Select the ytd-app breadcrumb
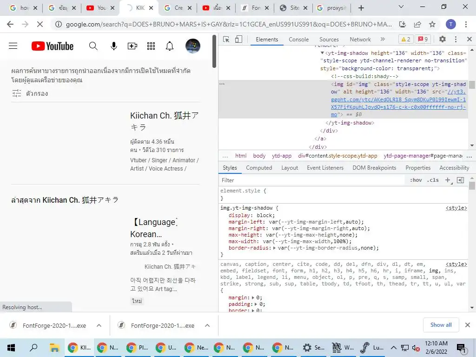The height and width of the screenshot is (357, 476). (282, 156)
